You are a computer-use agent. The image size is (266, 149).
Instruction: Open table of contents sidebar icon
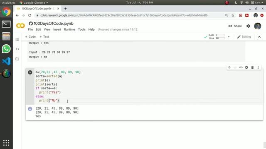pyautogui.click(x=17, y=39)
